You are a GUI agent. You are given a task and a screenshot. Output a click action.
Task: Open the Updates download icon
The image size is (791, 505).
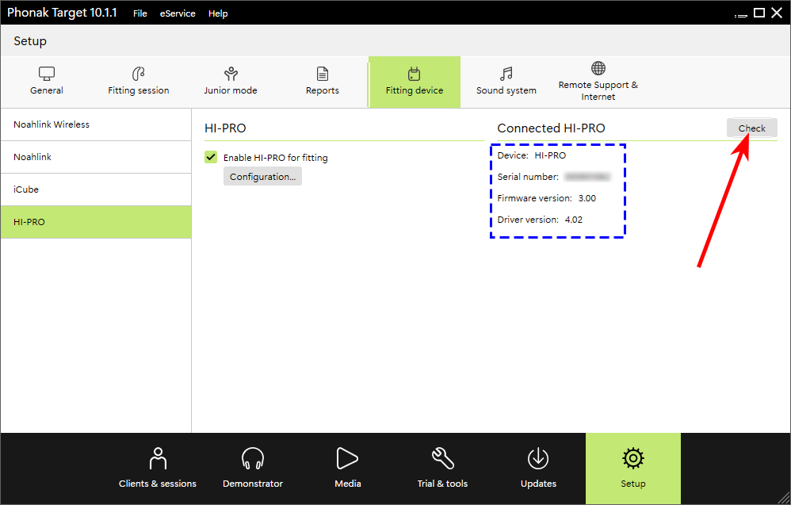coord(538,458)
